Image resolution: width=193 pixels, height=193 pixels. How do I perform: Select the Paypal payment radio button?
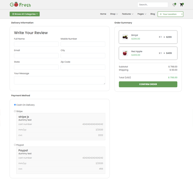[x=15, y=145]
